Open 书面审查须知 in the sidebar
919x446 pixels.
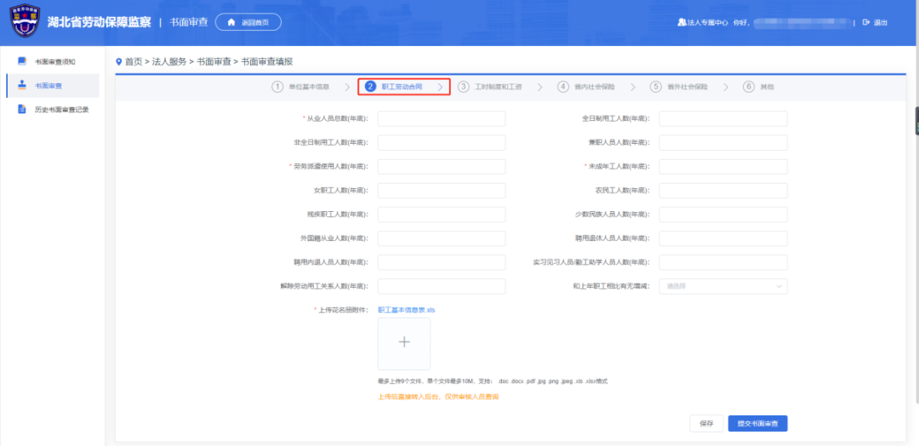pos(55,61)
